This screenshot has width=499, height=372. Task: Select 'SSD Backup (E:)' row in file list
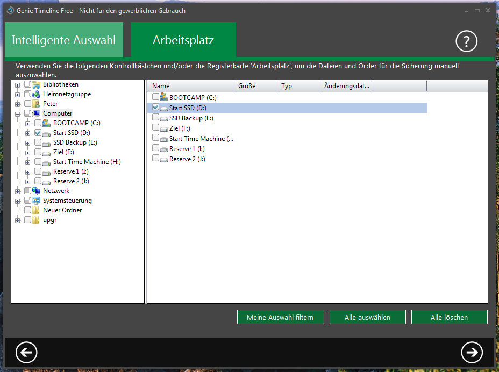tap(287, 118)
